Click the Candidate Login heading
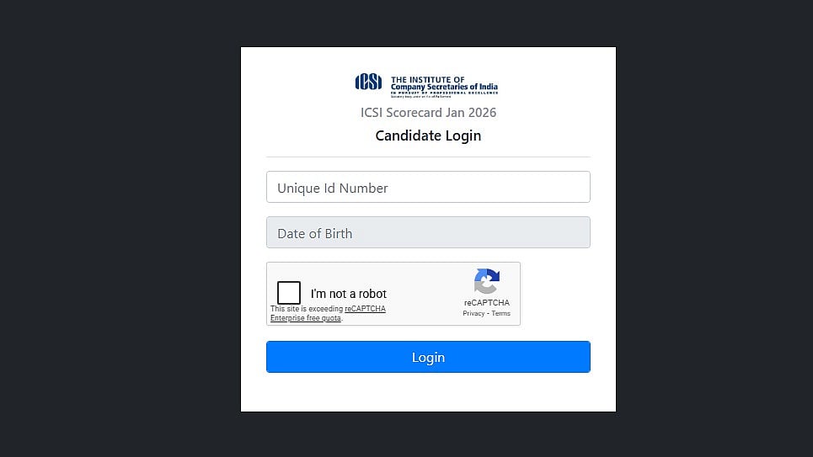Viewport: 813px width, 457px height. 428,136
